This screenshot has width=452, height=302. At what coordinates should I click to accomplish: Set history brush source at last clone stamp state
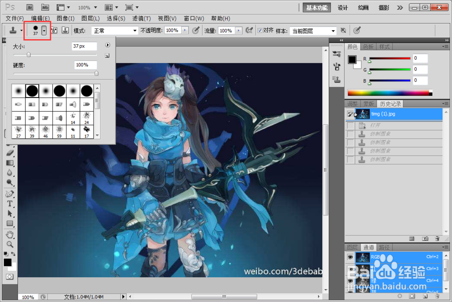[x=350, y=159]
